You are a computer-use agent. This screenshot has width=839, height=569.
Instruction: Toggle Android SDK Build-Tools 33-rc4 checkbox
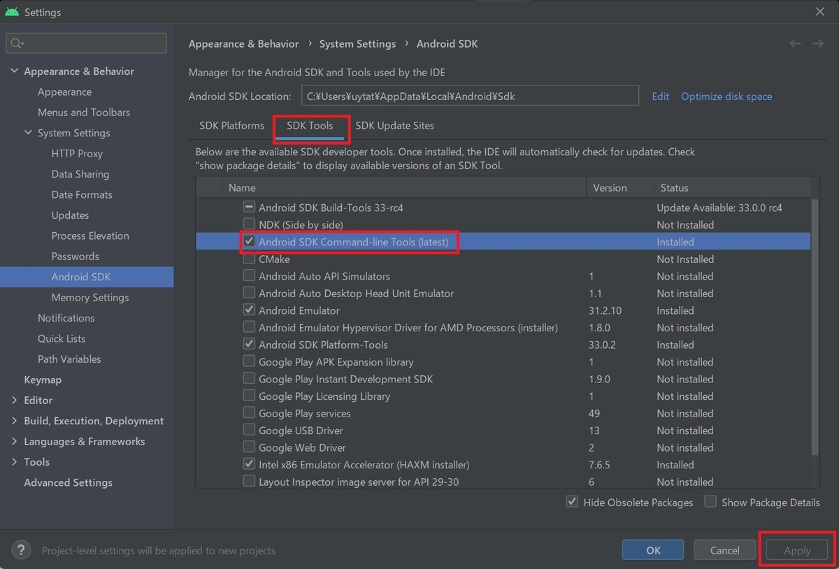(249, 208)
